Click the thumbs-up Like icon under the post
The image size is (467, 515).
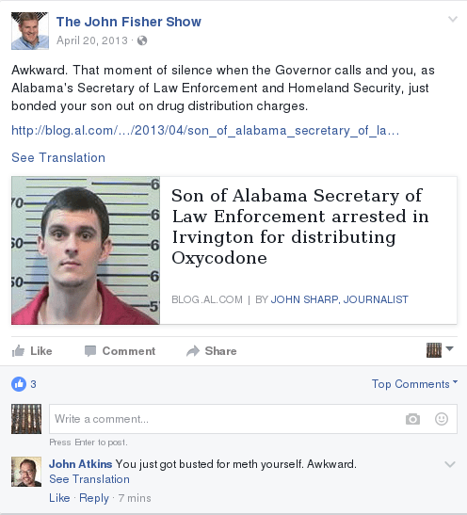pos(18,351)
